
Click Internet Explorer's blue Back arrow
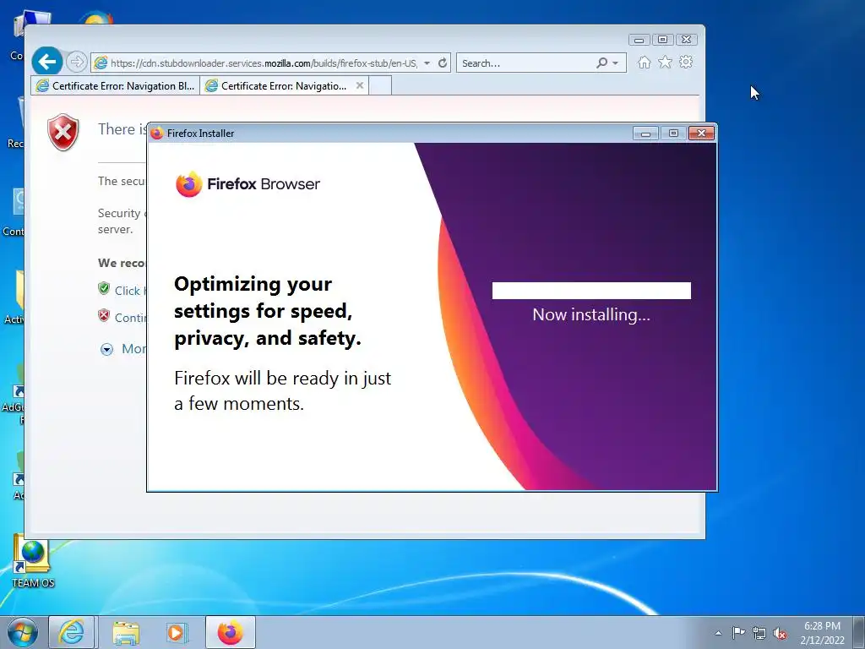[x=47, y=61]
